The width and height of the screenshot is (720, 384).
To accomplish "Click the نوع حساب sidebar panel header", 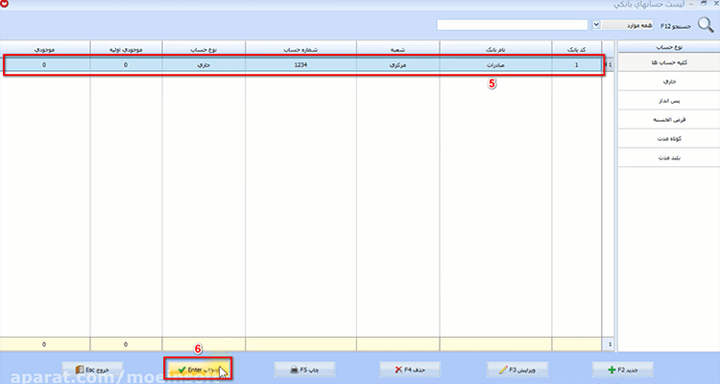I will click(x=669, y=47).
